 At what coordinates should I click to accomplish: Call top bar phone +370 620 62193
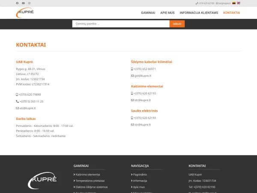click(x=205, y=3)
